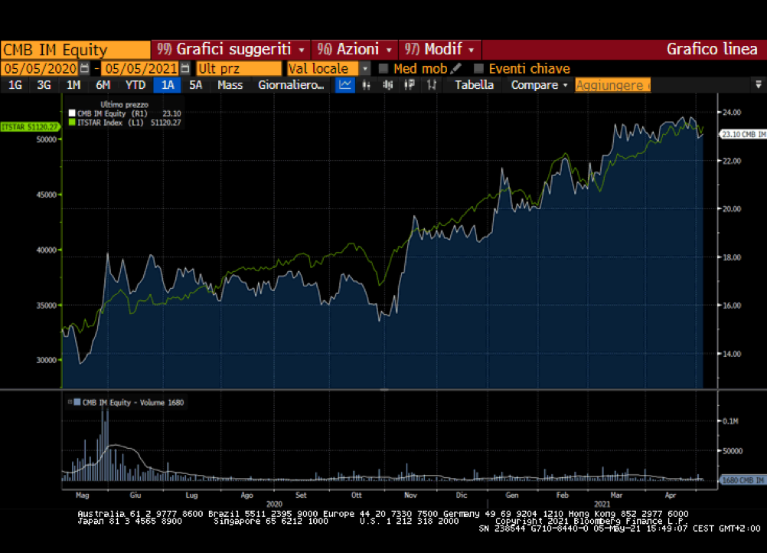Switch to the 5A time range tab
This screenshot has width=767, height=553.
tap(196, 85)
